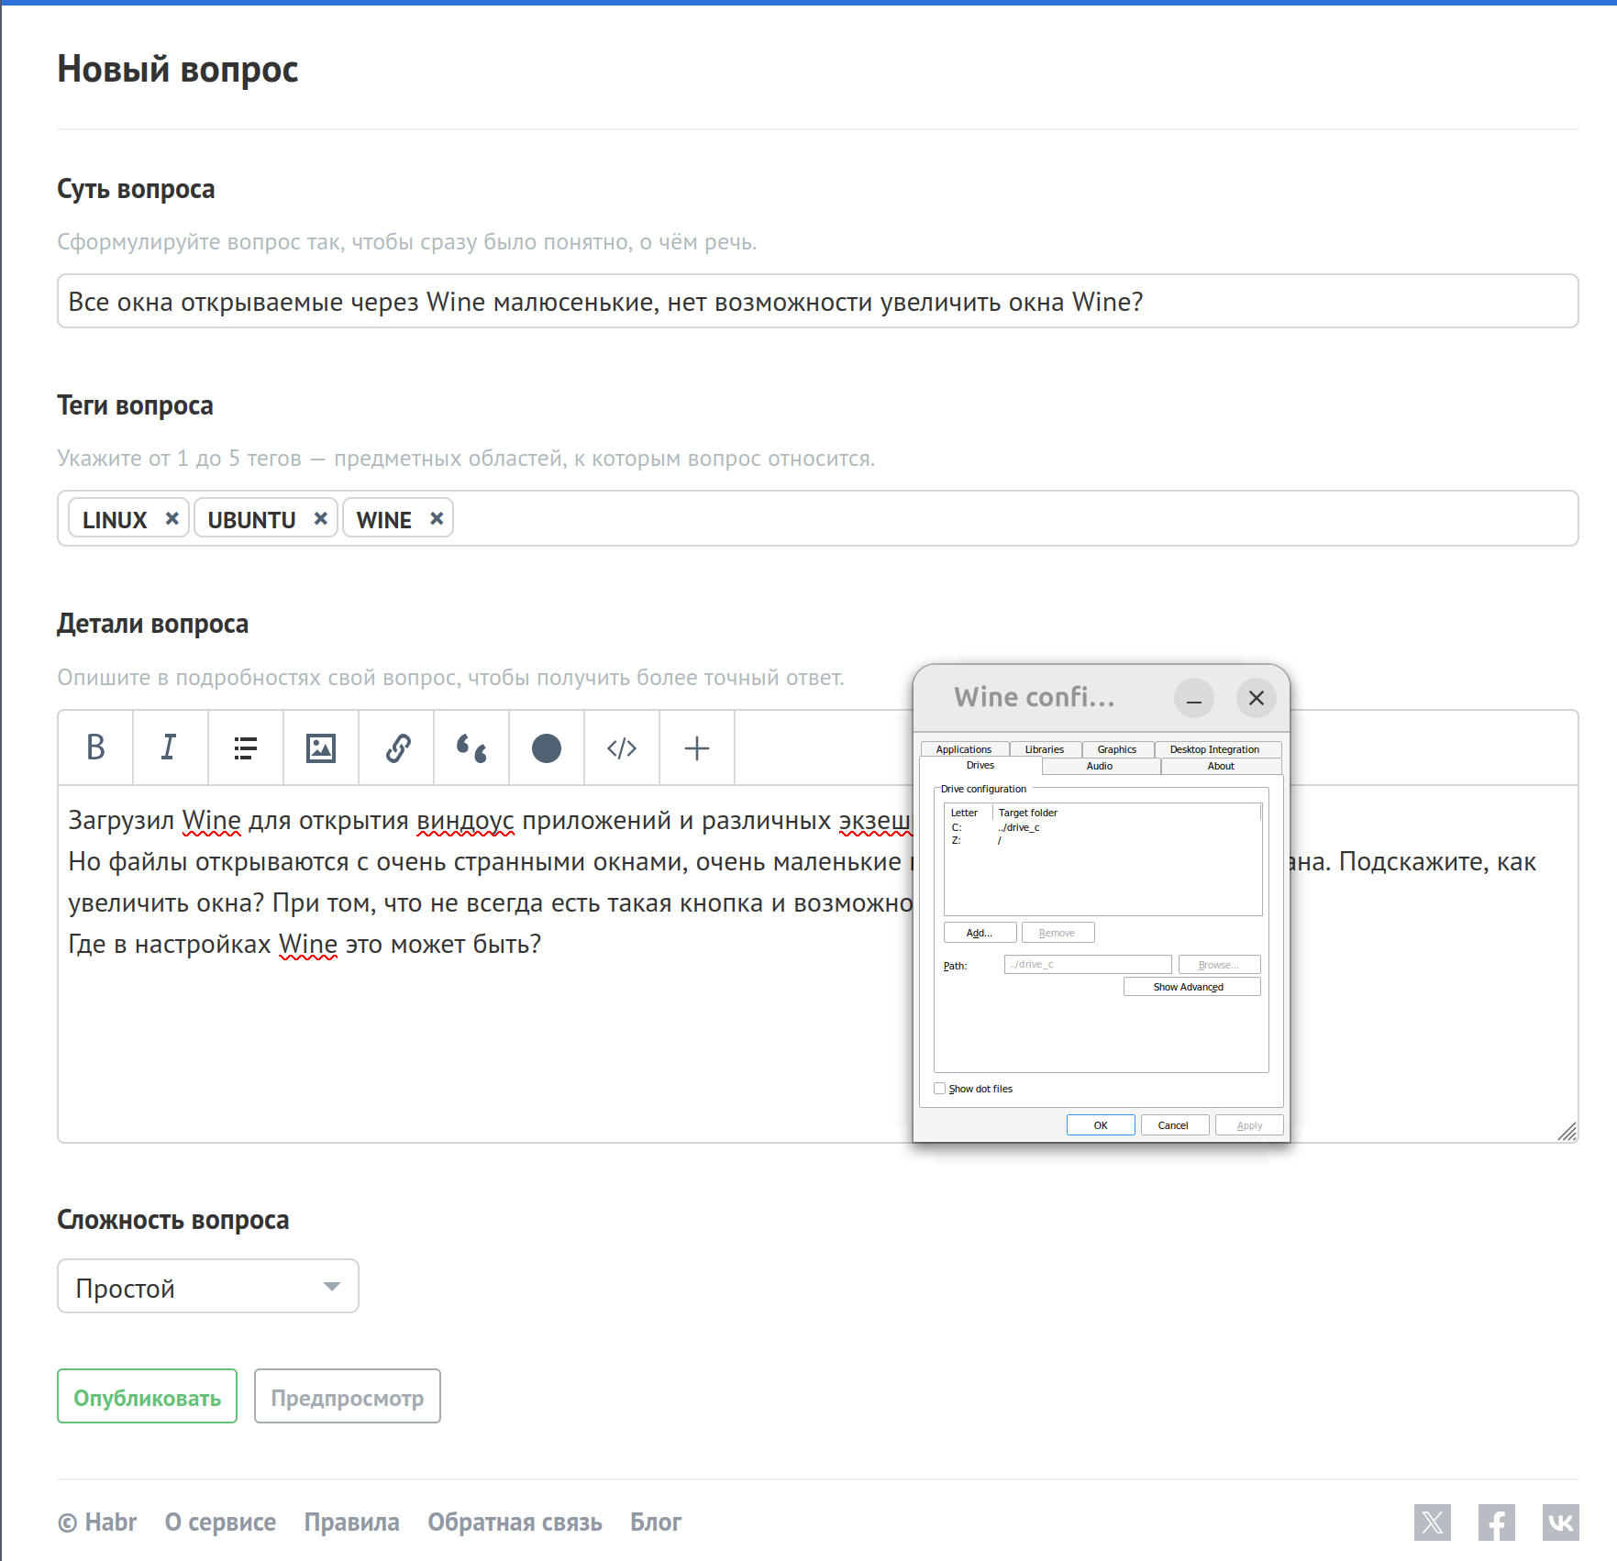Click the Target folder column header
The width and height of the screenshot is (1617, 1561).
[x=1126, y=813]
